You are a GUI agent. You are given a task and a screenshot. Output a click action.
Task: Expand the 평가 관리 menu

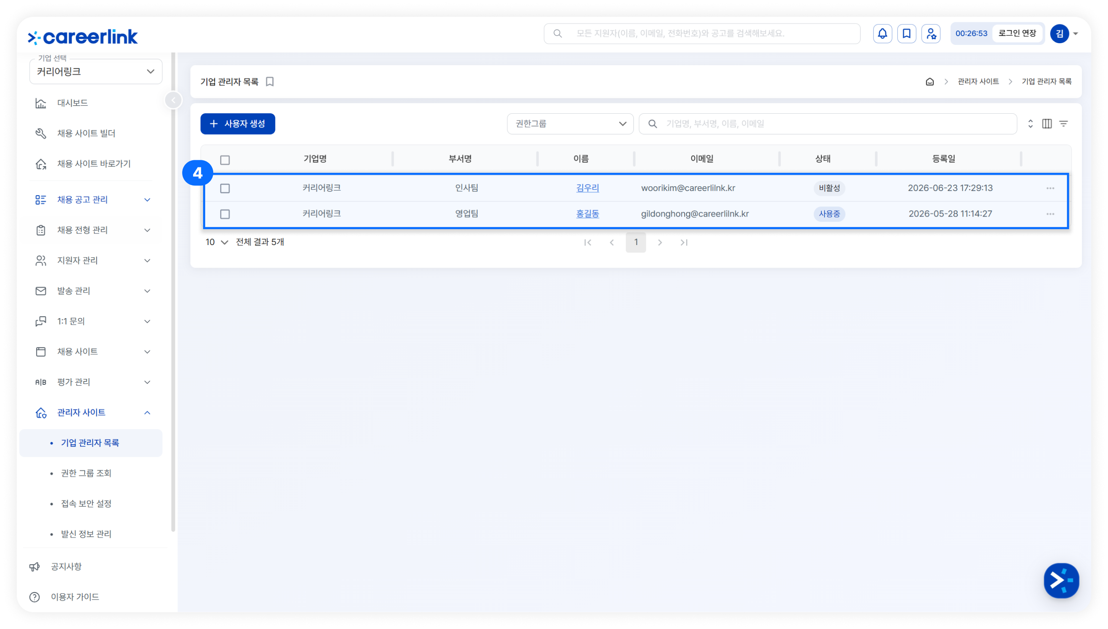coord(93,382)
